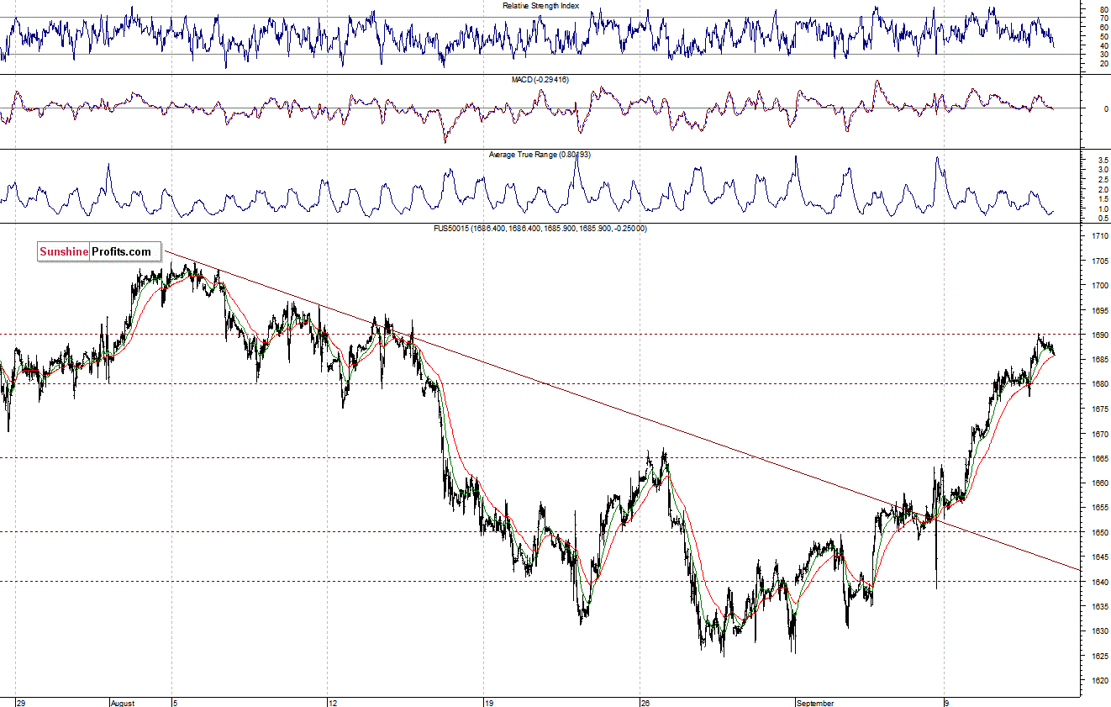Click the August date axis label
This screenshot has height=707, width=1111.
pyautogui.click(x=123, y=702)
